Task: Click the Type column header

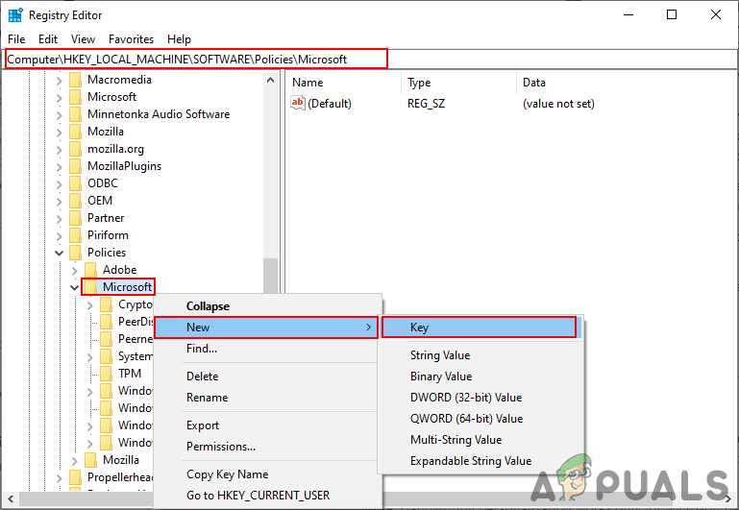Action: 459,83
